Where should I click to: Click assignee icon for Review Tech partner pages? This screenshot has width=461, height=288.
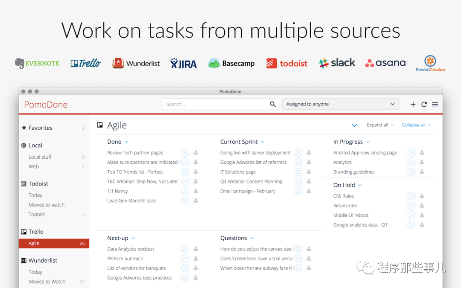pyautogui.click(x=196, y=152)
